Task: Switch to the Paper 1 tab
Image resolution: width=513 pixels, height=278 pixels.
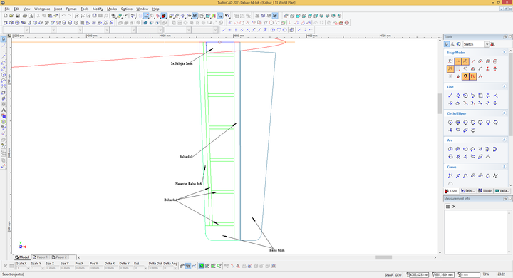Action: (x=41, y=257)
